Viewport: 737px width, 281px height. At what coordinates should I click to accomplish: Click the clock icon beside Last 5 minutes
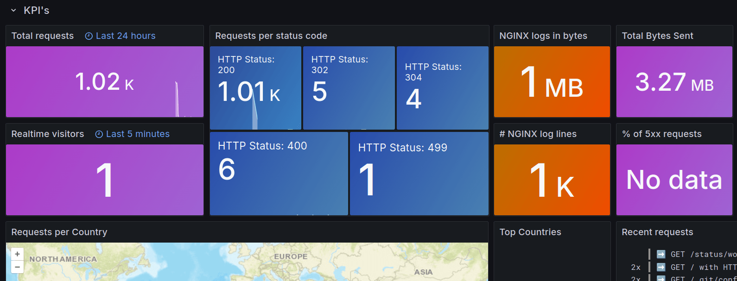point(99,134)
